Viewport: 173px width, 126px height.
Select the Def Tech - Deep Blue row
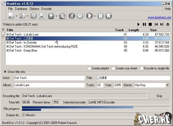pos(88,50)
